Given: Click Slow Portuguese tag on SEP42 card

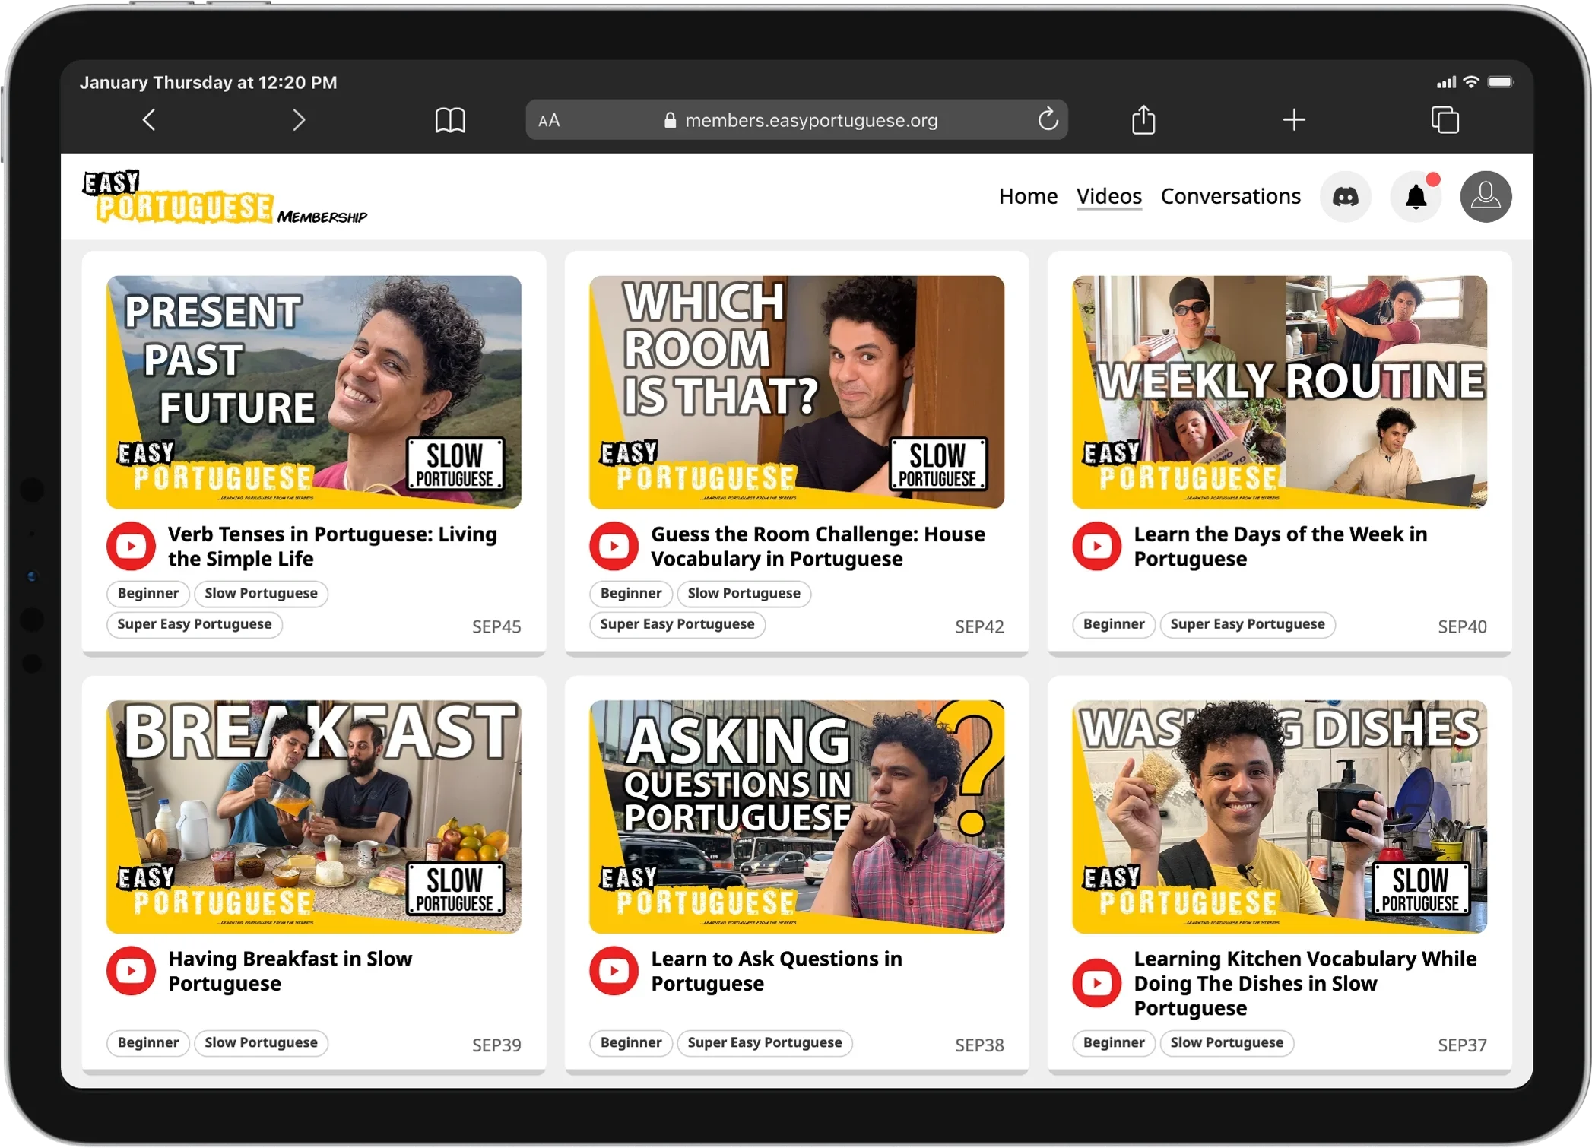Looking at the screenshot, I should tap(744, 593).
